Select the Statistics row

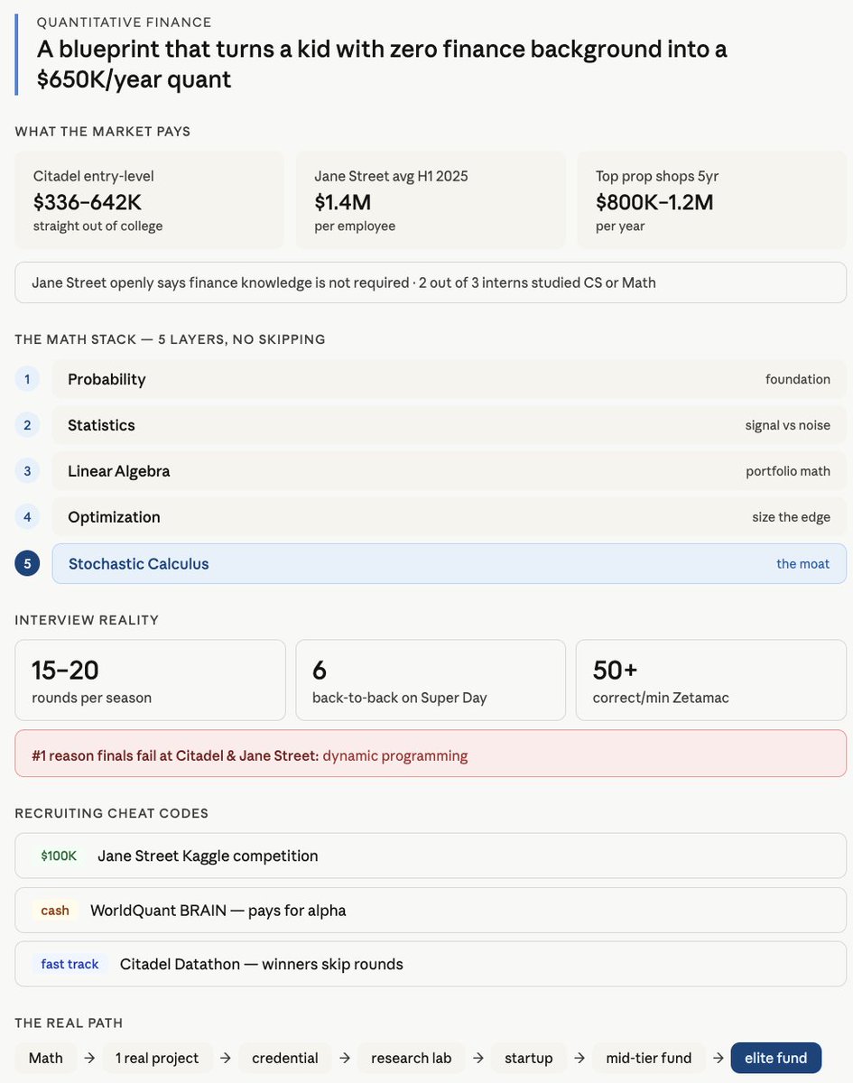(x=449, y=425)
